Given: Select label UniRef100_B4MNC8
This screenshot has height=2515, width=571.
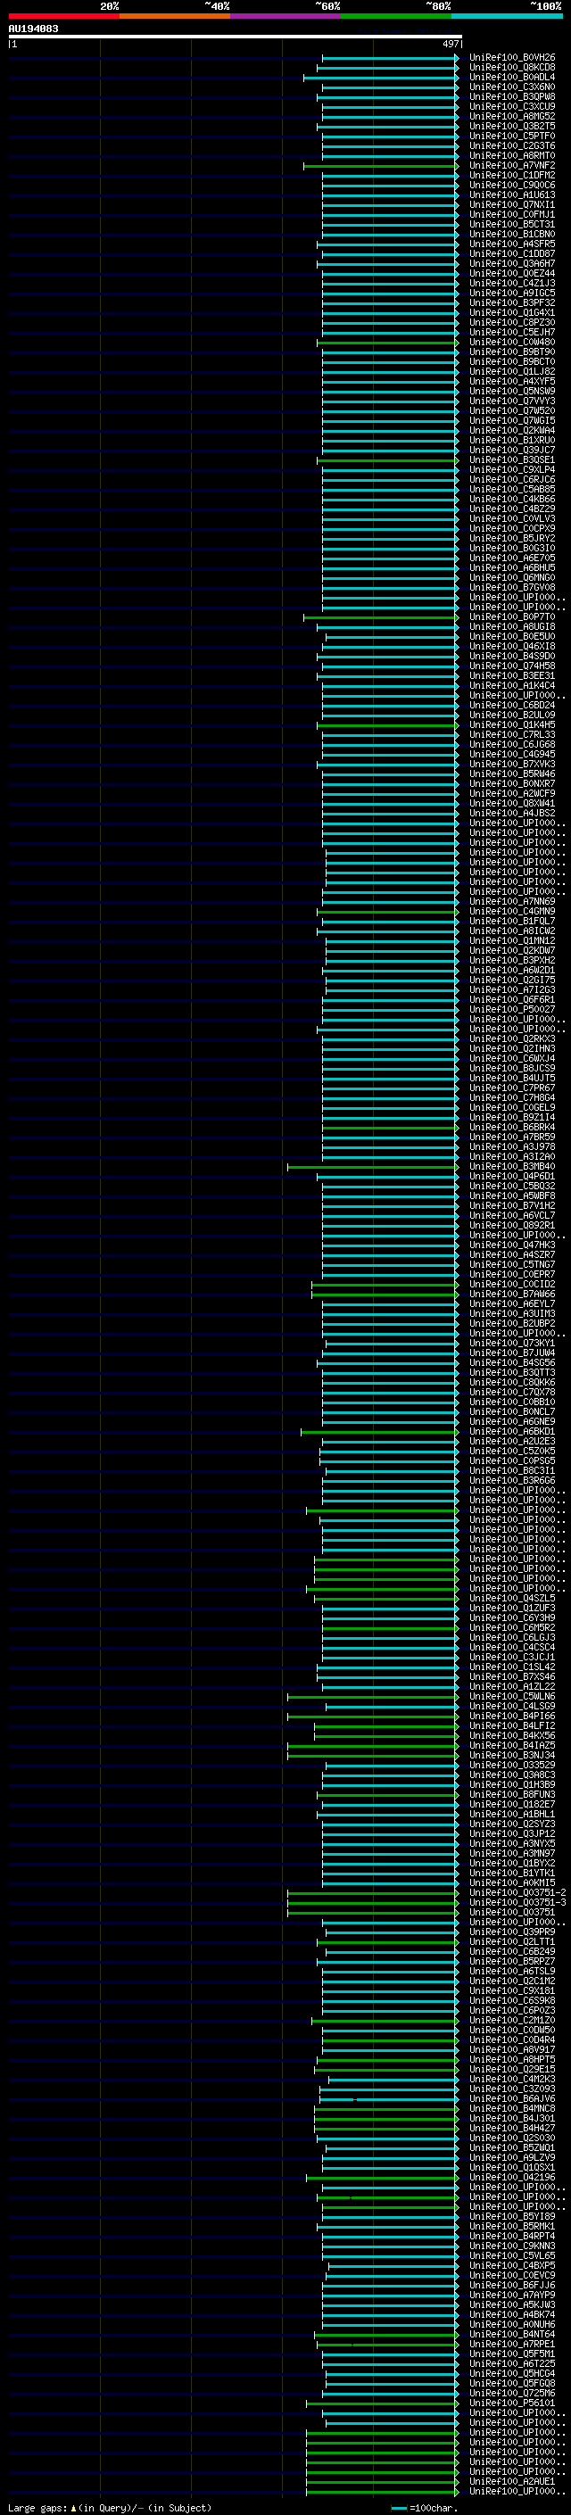Looking at the screenshot, I should tap(512, 2109).
